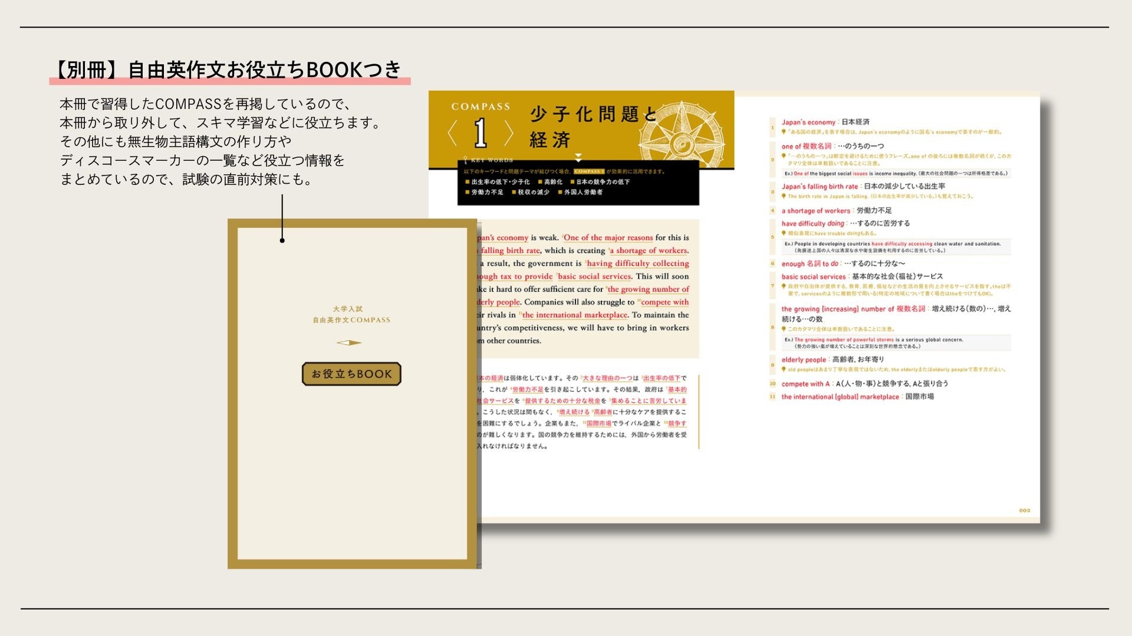Click the 【別冊】自由英作文お役立ちBOOKつき heading
Screen dimensions: 1132x636
click(229, 69)
